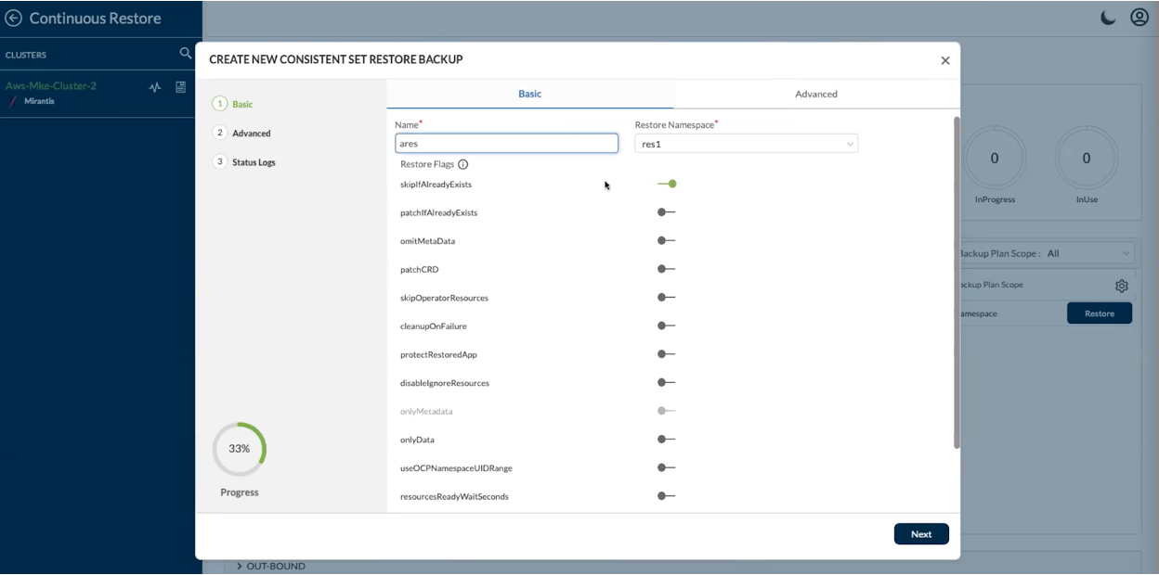Click the Restore Flags info icon
This screenshot has width=1159, height=575.
point(463,164)
